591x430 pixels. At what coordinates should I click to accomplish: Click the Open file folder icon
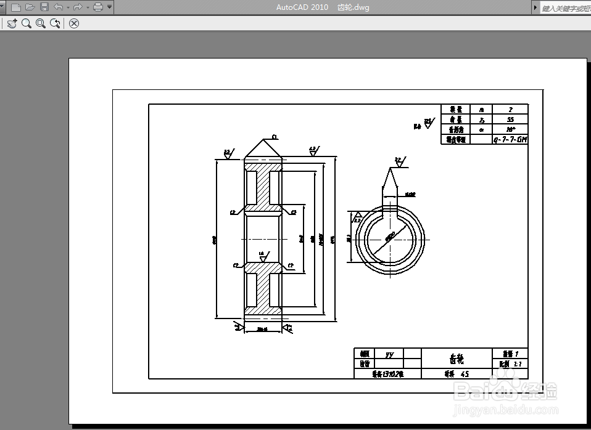click(x=30, y=7)
